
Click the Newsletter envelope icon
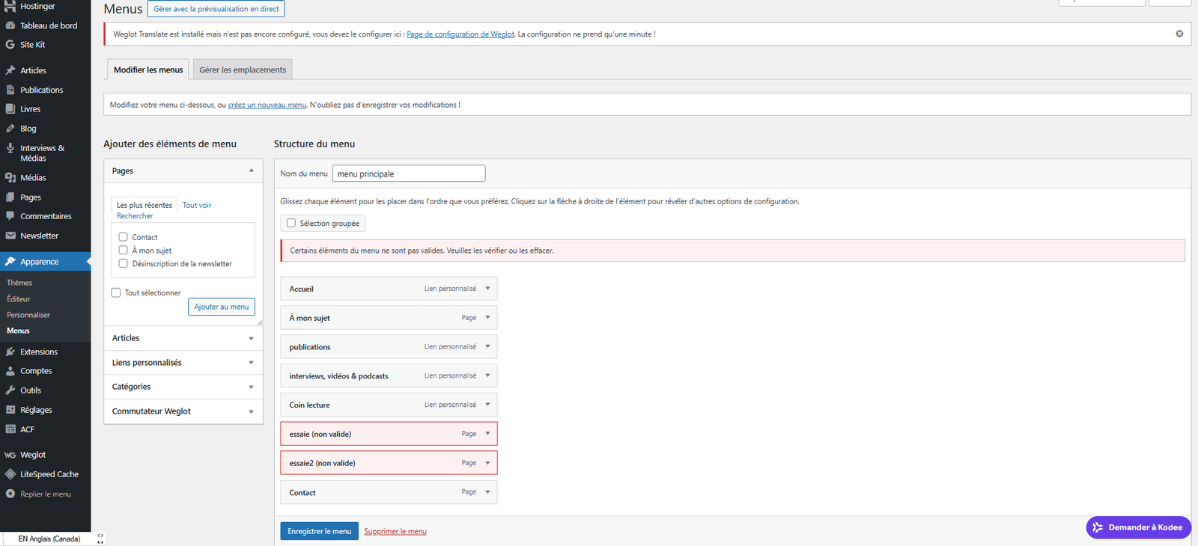click(x=10, y=236)
